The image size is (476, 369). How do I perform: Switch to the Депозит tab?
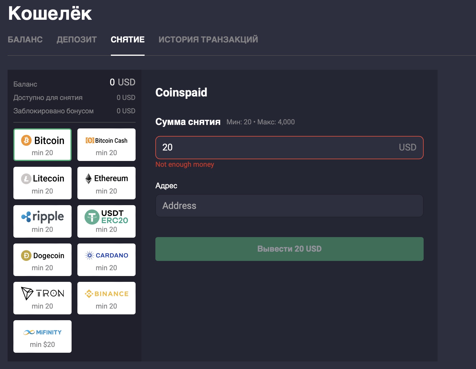tap(77, 40)
